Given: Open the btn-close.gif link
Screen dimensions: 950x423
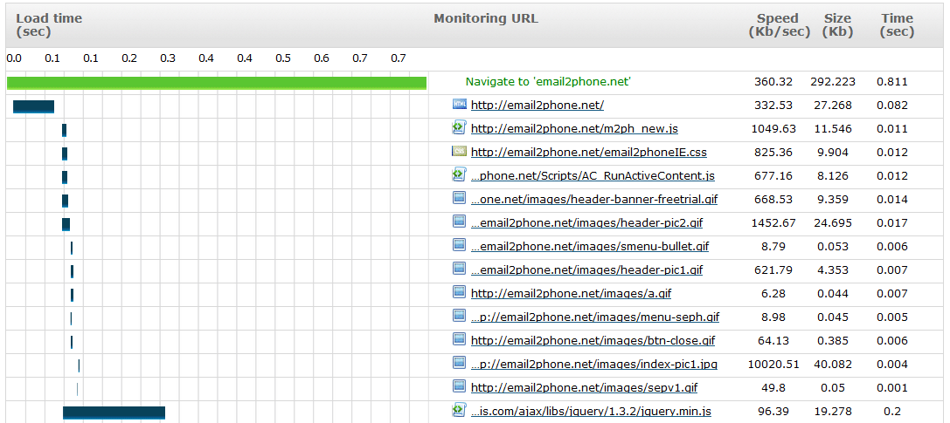Looking at the screenshot, I should (593, 341).
